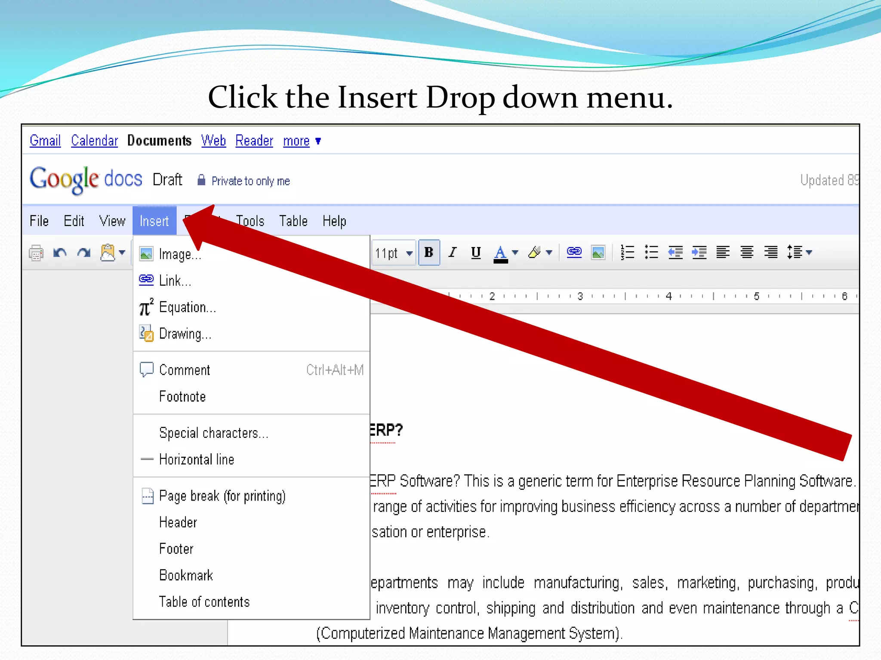Open the Tools menu

(x=250, y=221)
